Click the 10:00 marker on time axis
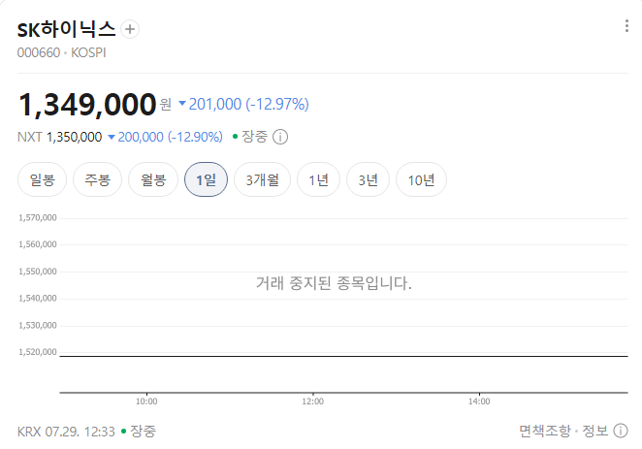642x449 pixels. [x=146, y=401]
